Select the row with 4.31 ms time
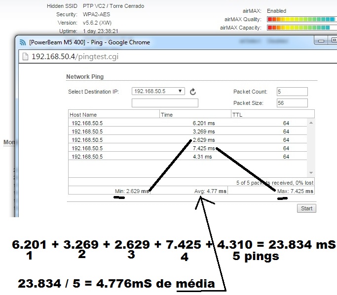The height and width of the screenshot is (295, 337). (187, 157)
